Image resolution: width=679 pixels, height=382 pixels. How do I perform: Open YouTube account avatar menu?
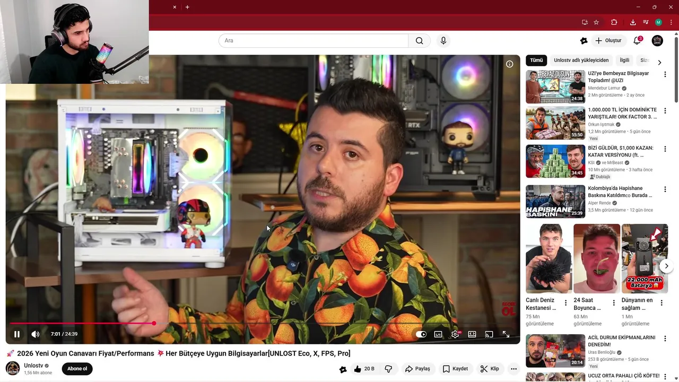[657, 41]
